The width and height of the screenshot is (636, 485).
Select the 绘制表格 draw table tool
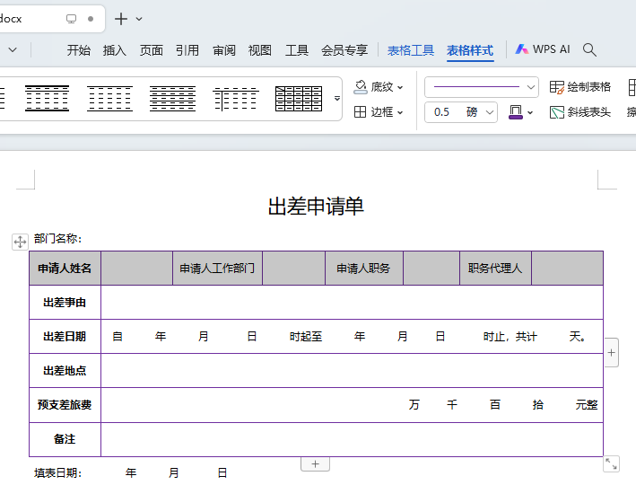(580, 87)
